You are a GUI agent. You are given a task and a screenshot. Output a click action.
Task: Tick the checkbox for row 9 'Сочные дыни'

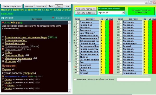click(x=77, y=43)
